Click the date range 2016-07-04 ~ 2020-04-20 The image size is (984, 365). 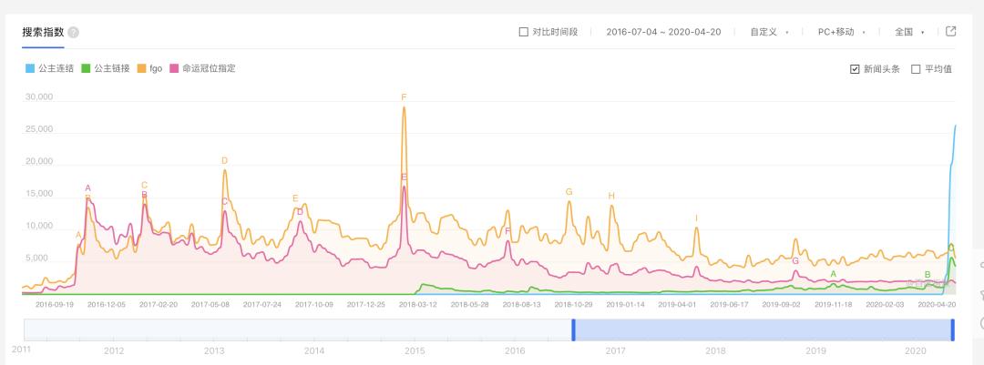(663, 32)
